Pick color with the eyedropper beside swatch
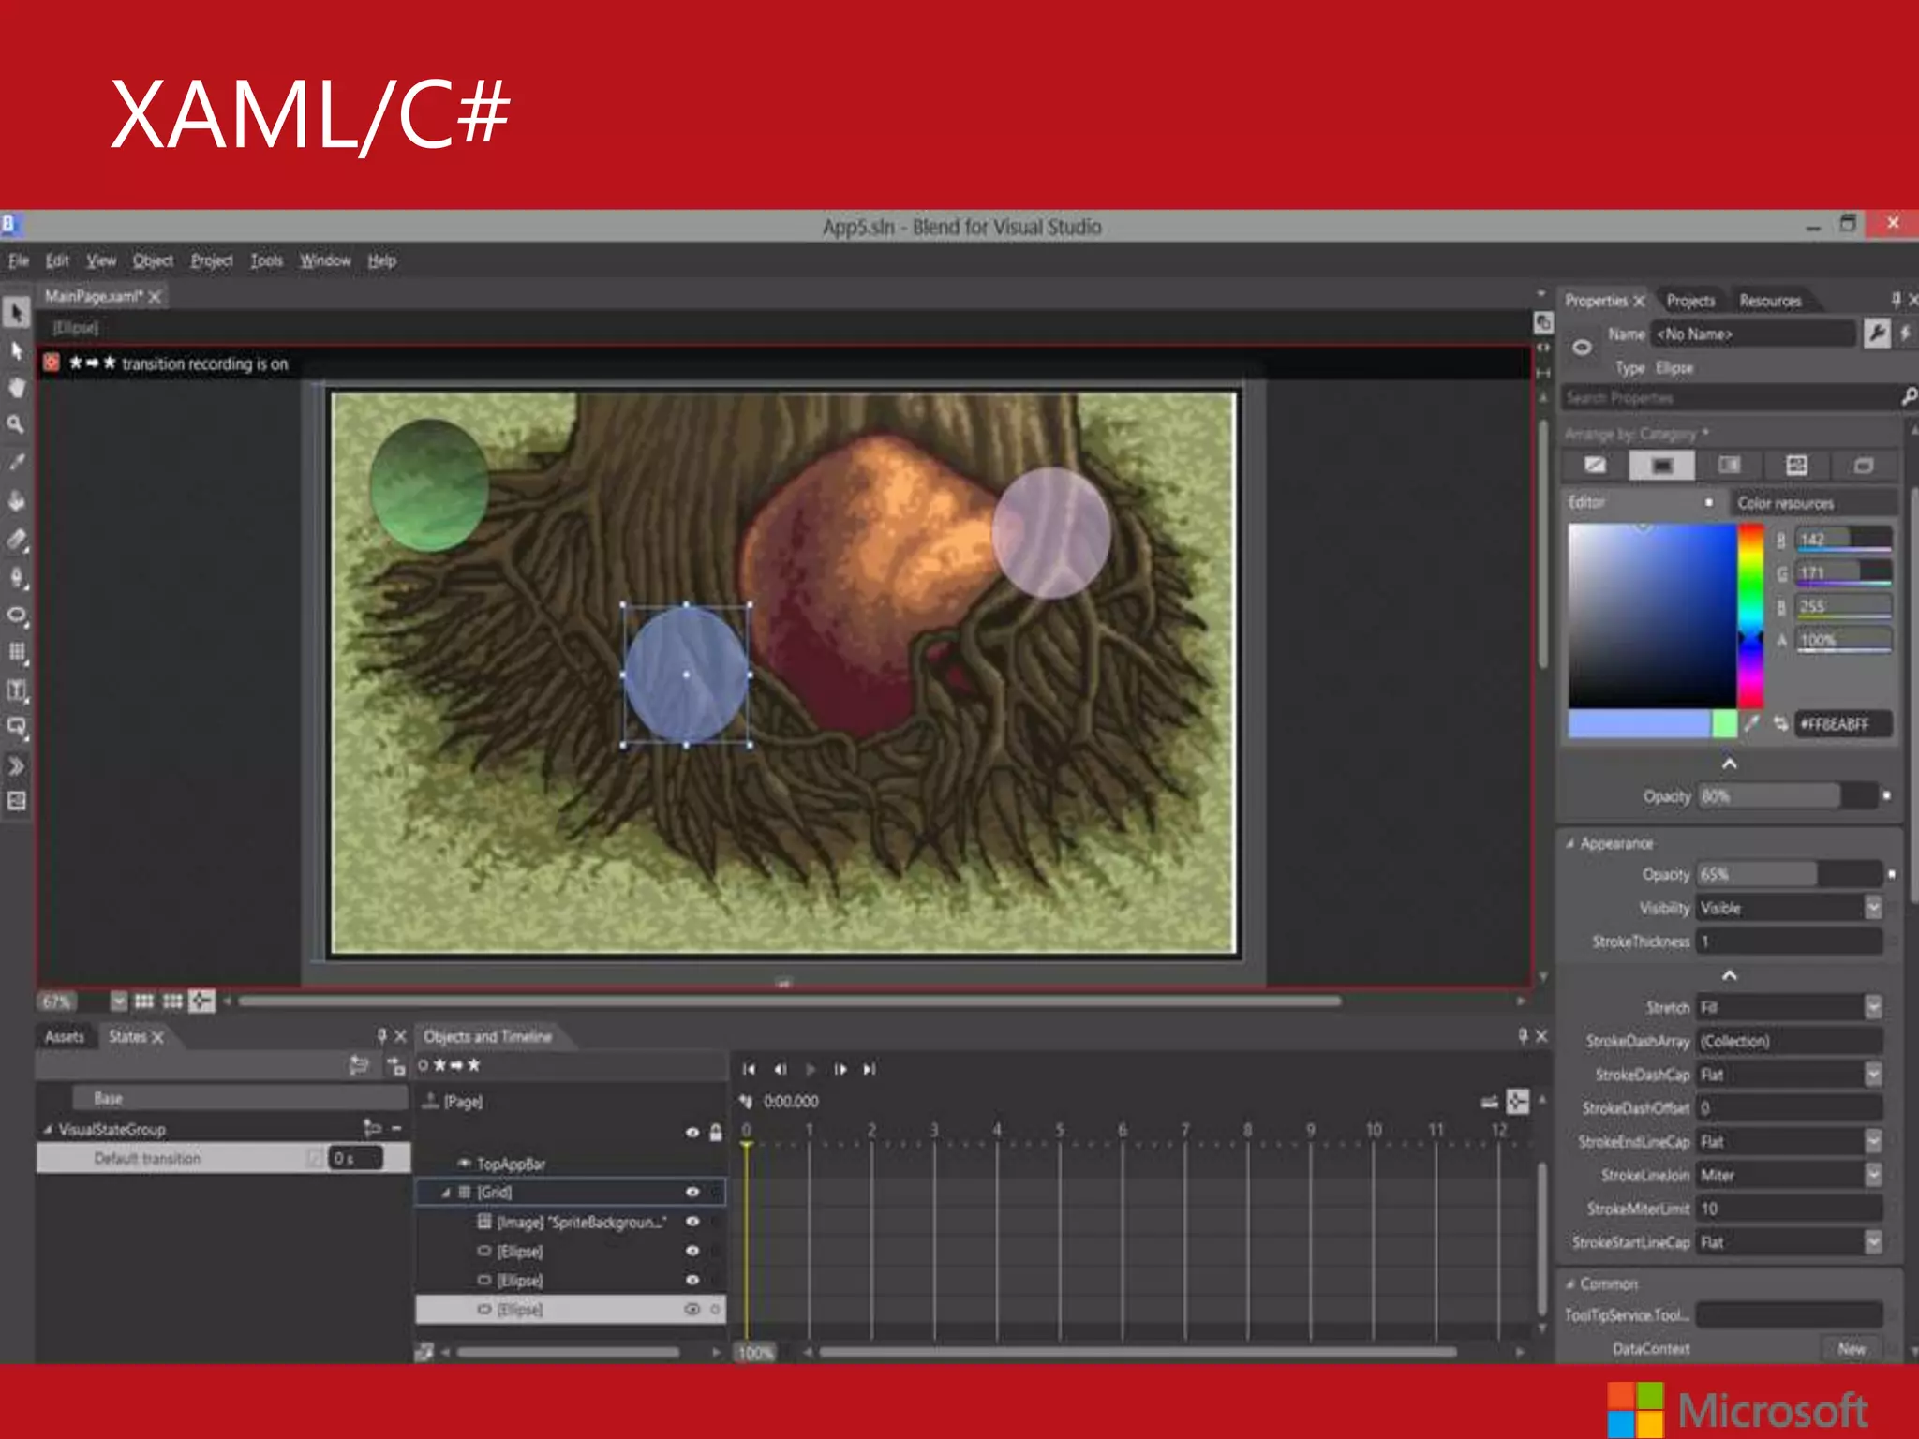 [x=1751, y=723]
